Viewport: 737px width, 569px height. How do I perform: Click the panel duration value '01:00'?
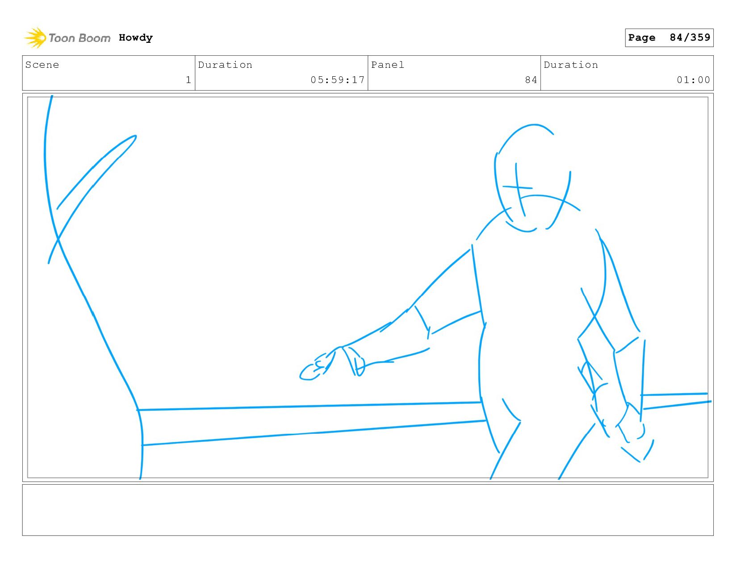[693, 80]
